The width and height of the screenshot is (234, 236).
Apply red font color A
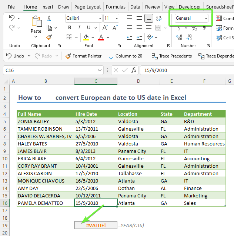click(101, 37)
